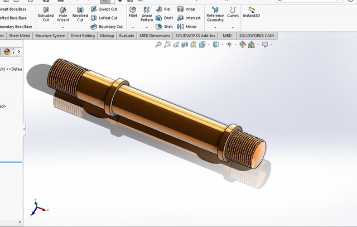Screen dimensions: 357x227
Task: Expand Display Style dropdown arrow
Action: [x=222, y=45]
